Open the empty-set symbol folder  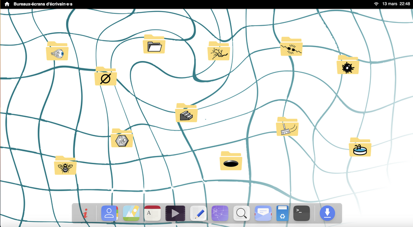(106, 77)
